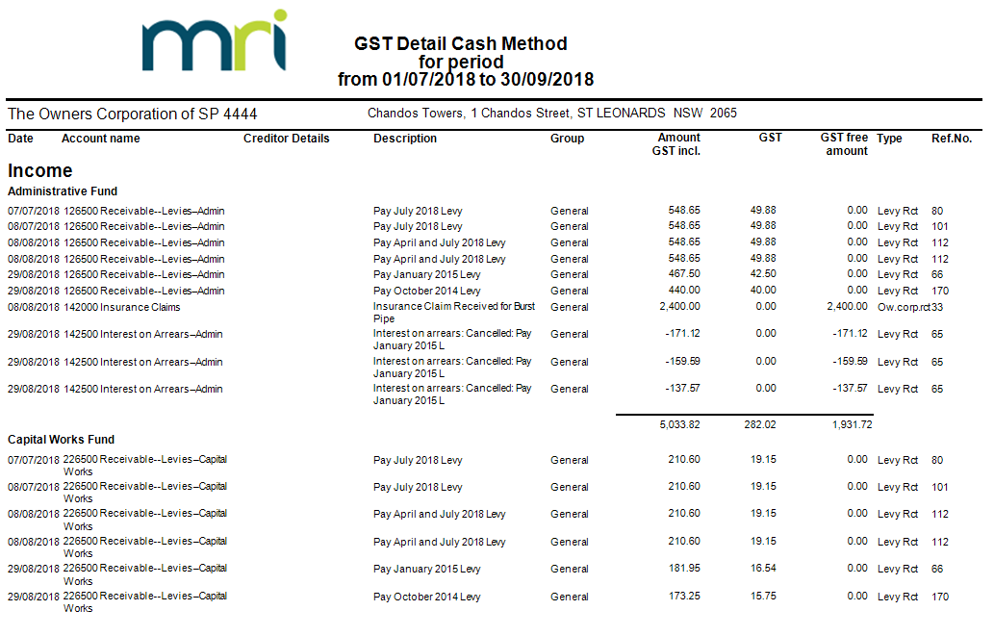994x636 pixels.
Task: Click the 467.50 amount
Action: pos(684,273)
